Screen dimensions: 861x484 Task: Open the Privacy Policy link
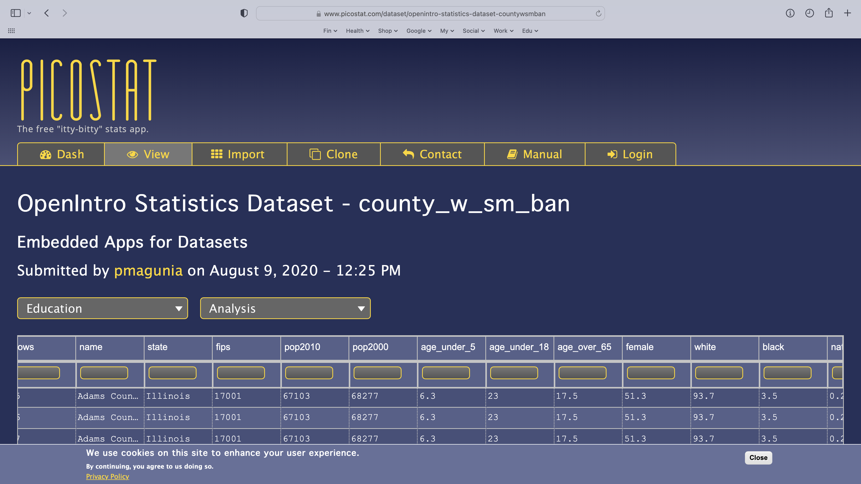tap(107, 477)
